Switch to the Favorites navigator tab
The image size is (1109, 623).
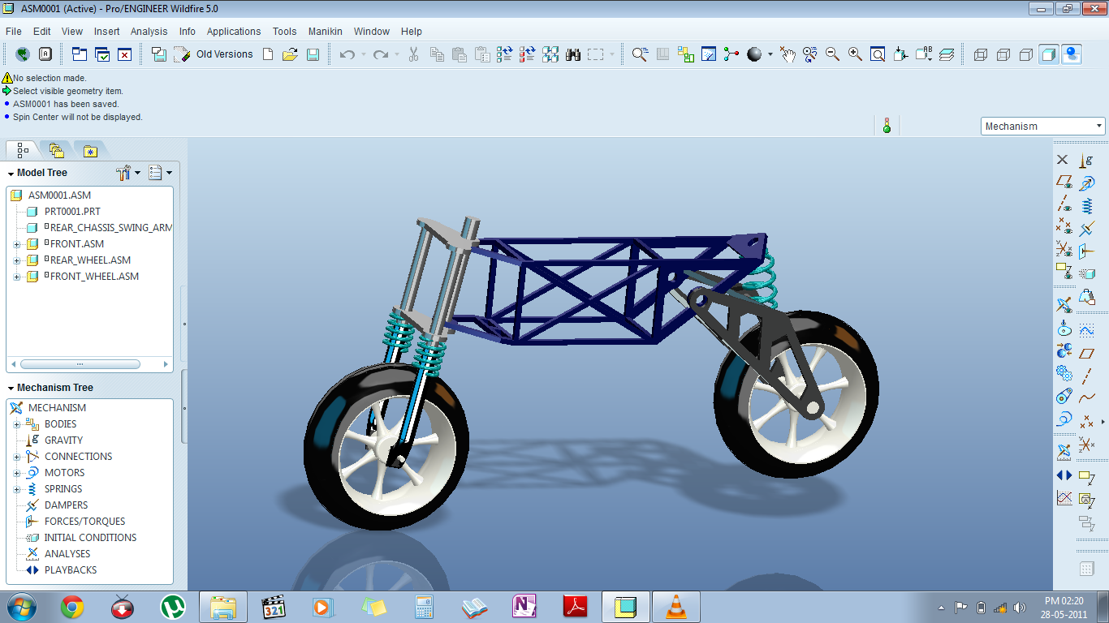pos(90,150)
